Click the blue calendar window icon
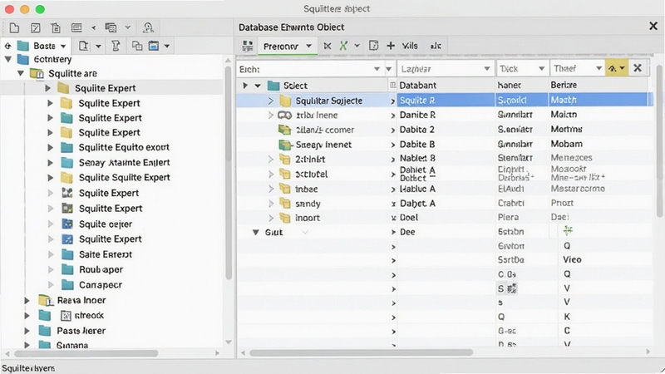 [154, 46]
